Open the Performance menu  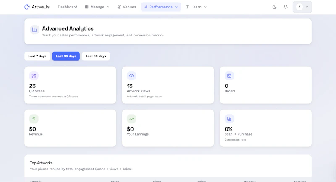pyautogui.click(x=161, y=7)
